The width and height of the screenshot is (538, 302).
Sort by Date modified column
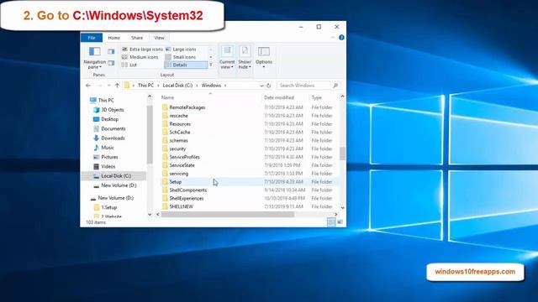click(278, 97)
